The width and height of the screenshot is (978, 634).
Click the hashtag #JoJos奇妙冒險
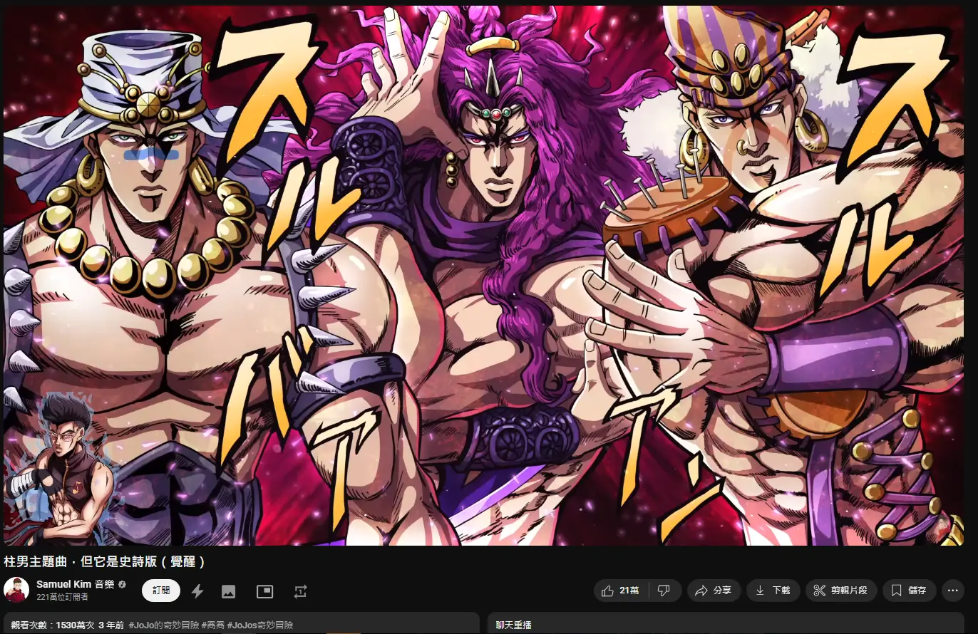[x=260, y=625]
